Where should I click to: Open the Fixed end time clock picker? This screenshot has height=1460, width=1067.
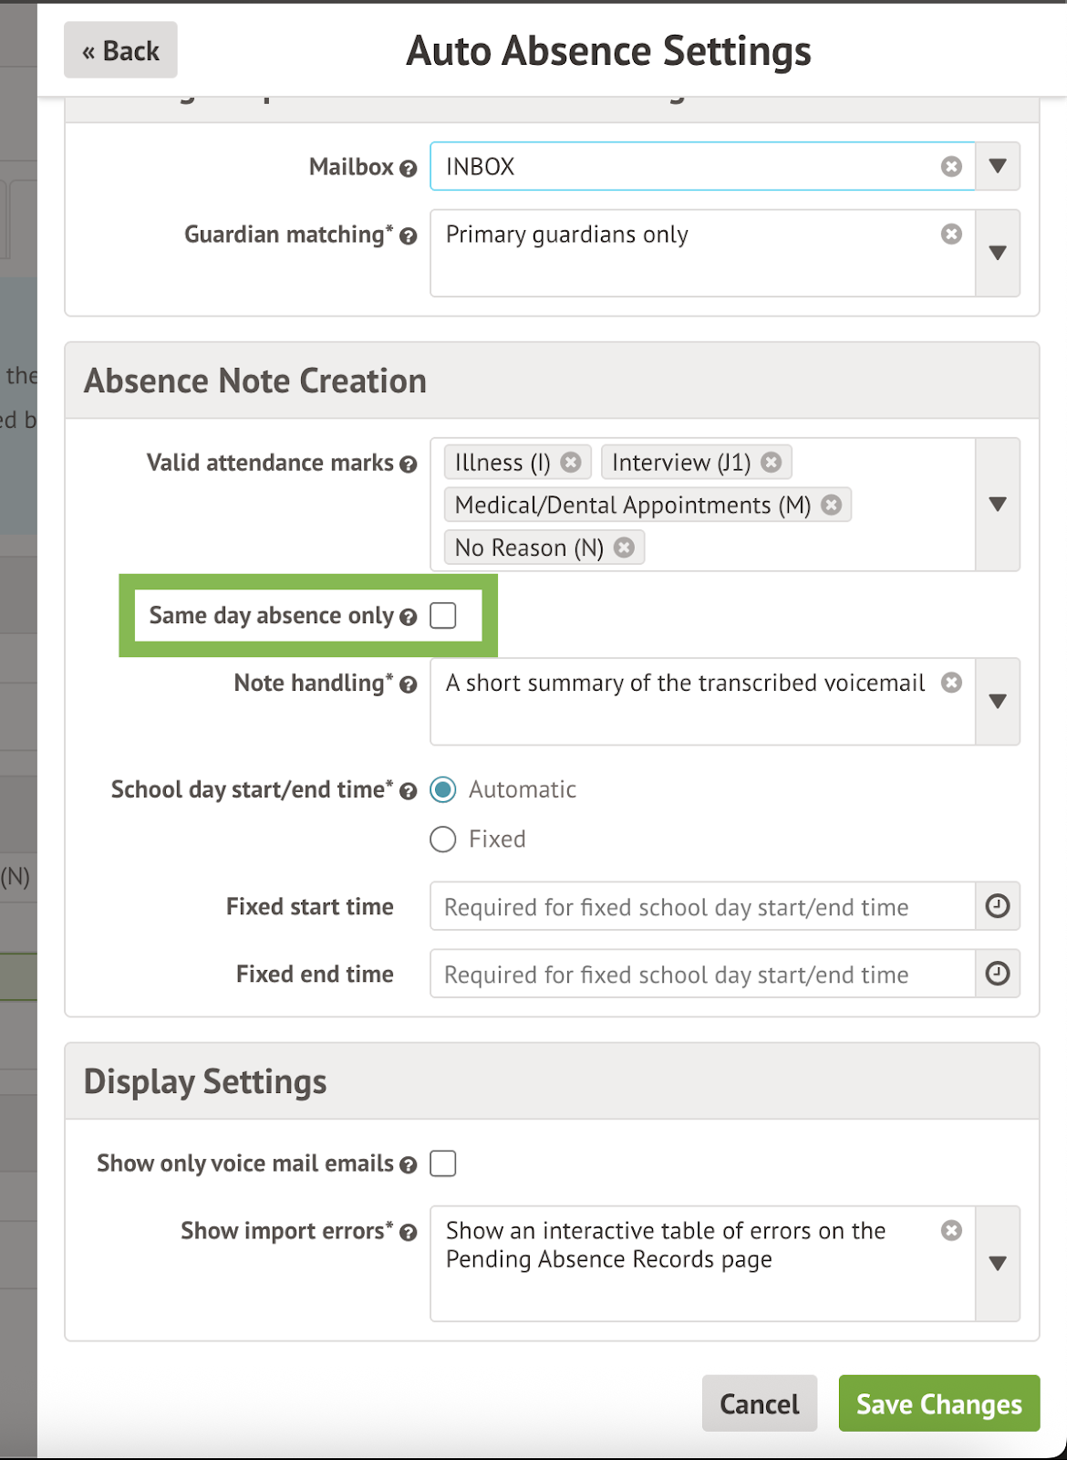(998, 974)
